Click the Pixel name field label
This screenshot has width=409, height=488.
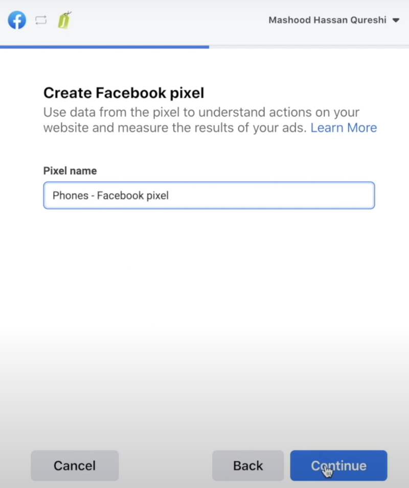point(70,171)
